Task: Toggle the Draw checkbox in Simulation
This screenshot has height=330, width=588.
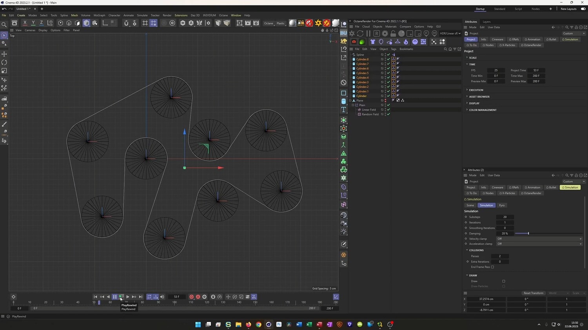Action: click(x=504, y=281)
